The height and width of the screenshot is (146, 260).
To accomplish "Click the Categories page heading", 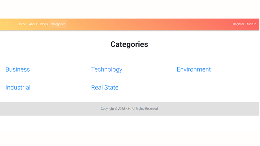I will 129,44.
